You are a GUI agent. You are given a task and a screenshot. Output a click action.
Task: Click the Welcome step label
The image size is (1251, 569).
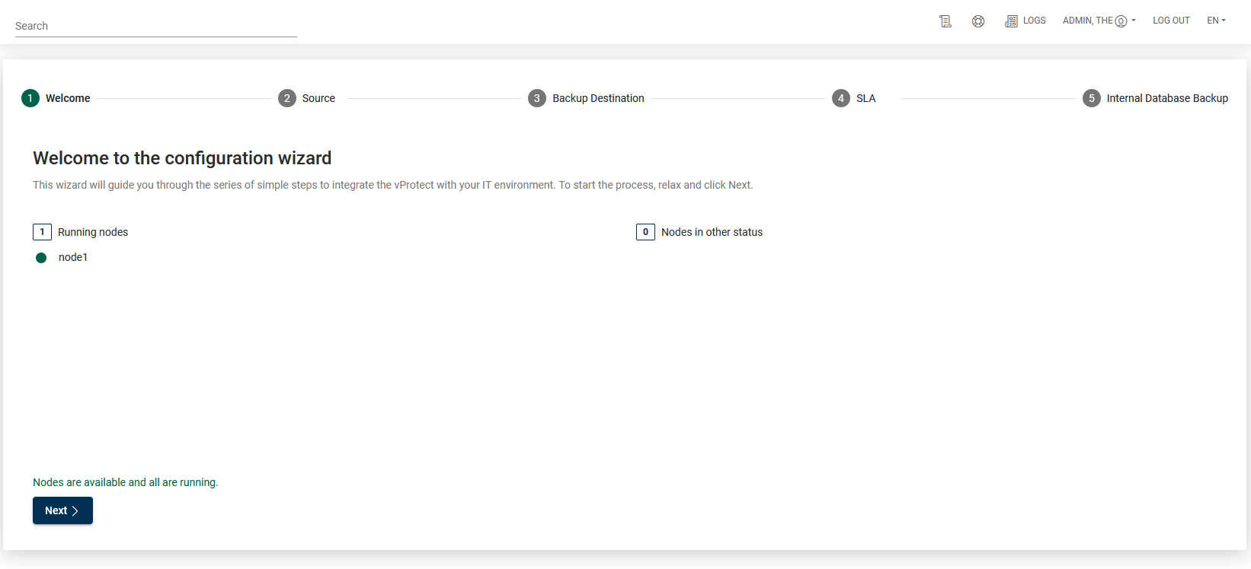[68, 98]
